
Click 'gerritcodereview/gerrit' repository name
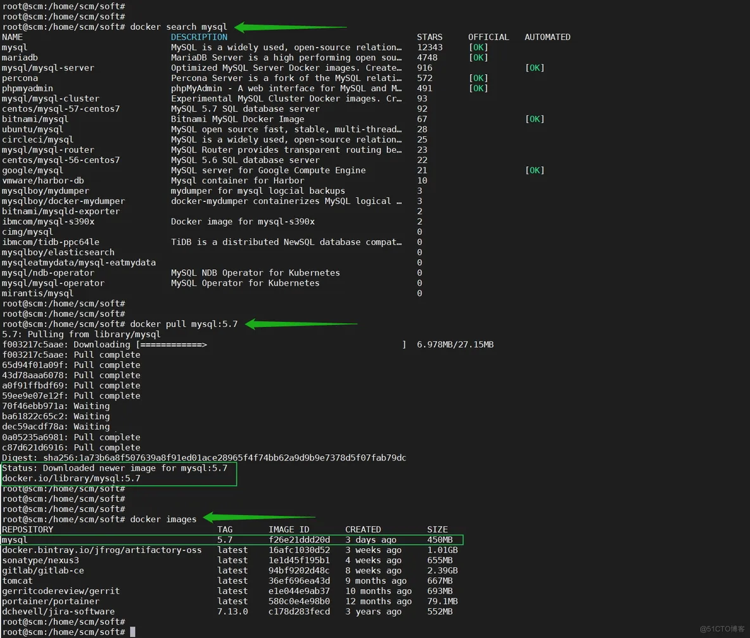coord(61,591)
